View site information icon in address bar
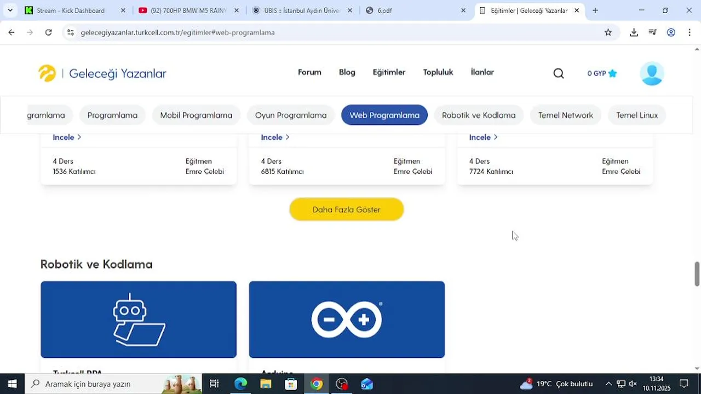Viewport: 701px width, 394px height. [70, 32]
